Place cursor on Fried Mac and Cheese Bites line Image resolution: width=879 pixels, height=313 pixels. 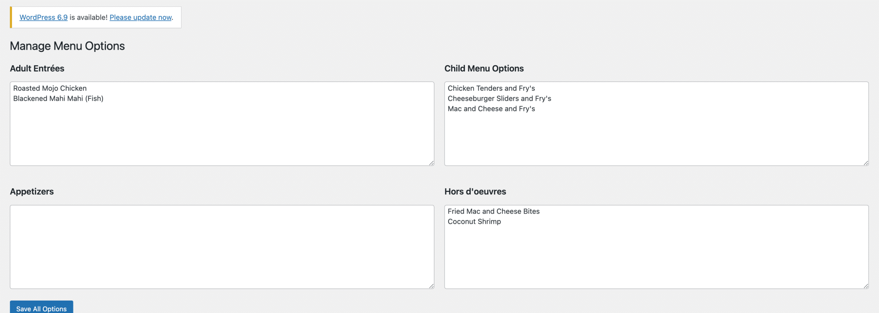494,211
